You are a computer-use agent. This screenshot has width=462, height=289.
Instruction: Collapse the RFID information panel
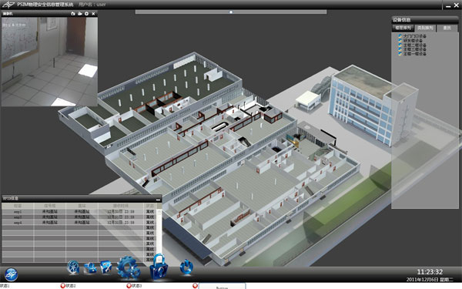pos(158,200)
